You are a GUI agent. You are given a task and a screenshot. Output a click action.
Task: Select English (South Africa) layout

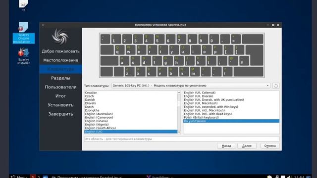(131, 128)
